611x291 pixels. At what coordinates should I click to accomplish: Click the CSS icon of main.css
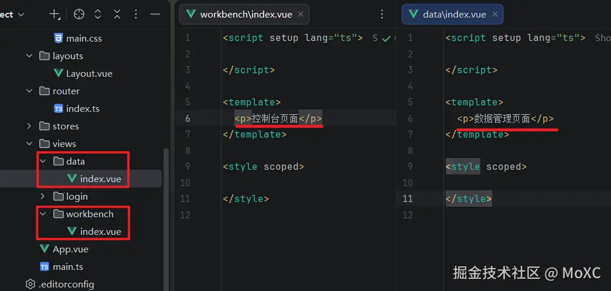[x=58, y=38]
